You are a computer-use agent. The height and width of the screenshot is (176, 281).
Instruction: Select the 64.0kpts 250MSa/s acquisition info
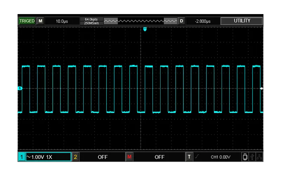[91, 21]
